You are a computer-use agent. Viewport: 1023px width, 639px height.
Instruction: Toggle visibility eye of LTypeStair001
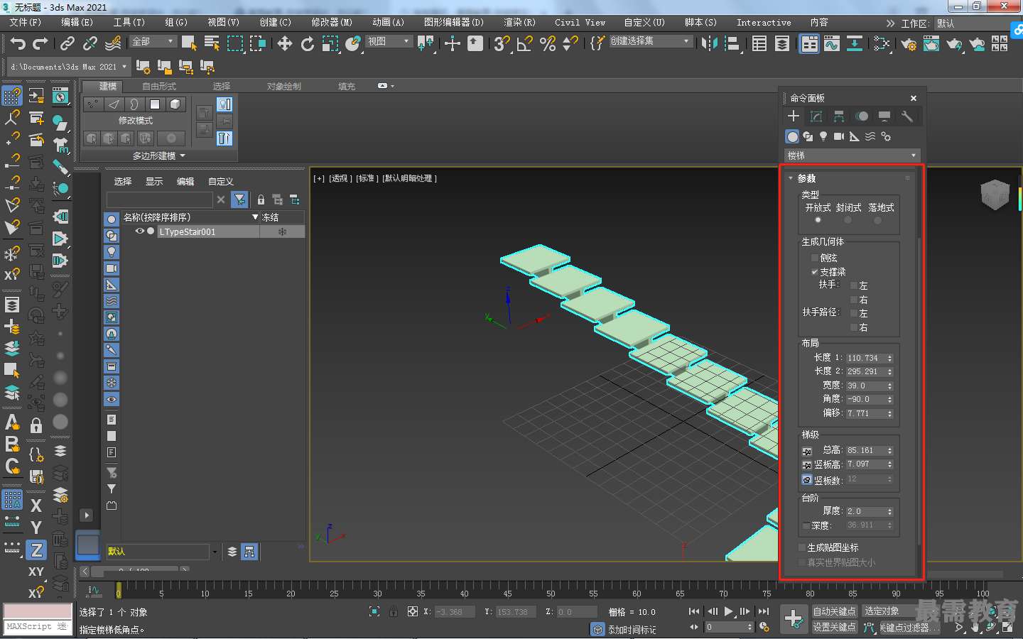pos(140,231)
